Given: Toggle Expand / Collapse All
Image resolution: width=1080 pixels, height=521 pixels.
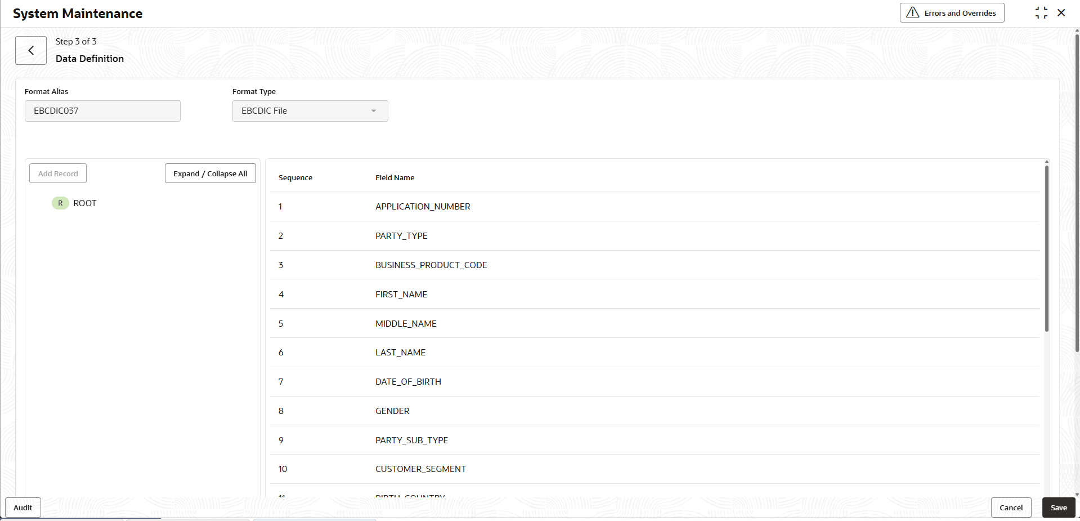Looking at the screenshot, I should (x=210, y=173).
